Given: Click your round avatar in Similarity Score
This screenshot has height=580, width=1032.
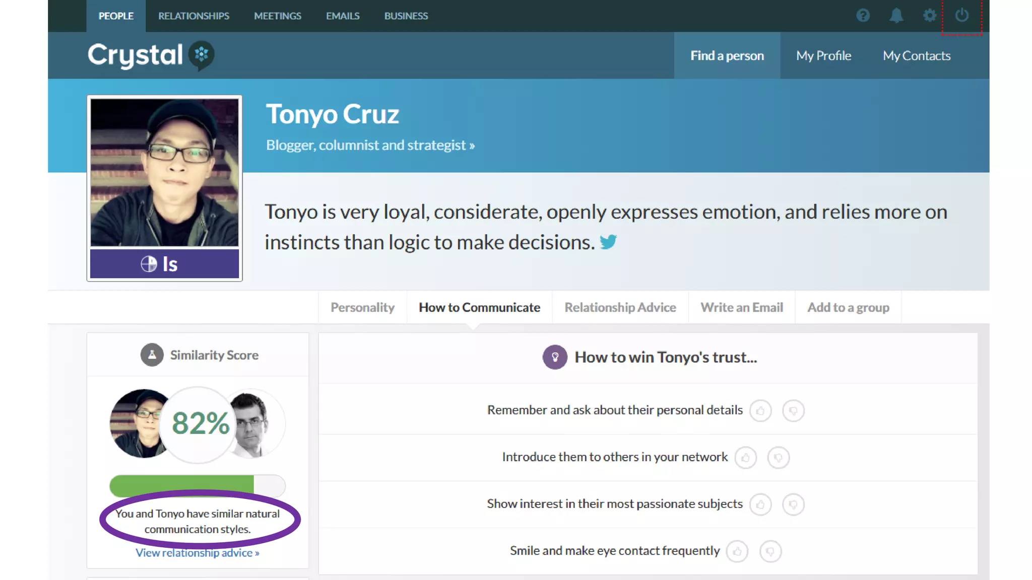Looking at the screenshot, I should [257, 423].
